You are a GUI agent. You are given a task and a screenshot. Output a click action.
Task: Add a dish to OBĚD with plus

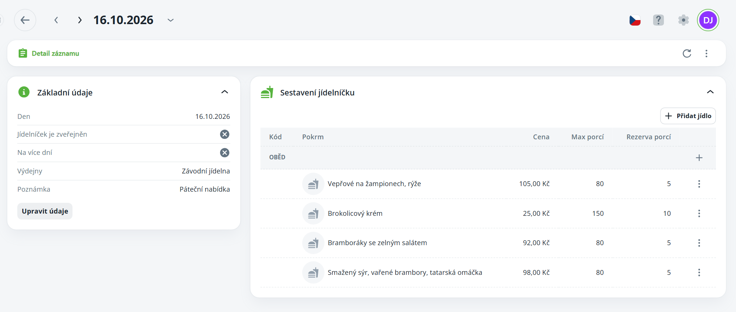pyautogui.click(x=699, y=158)
